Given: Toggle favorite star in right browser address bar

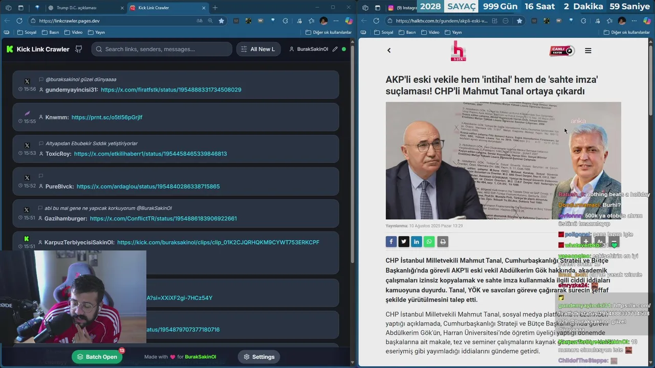Looking at the screenshot, I should (519, 21).
